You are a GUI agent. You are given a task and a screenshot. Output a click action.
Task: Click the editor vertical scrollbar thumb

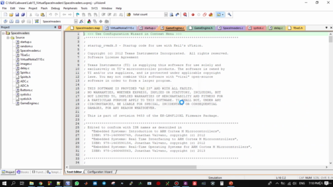coord(330,39)
